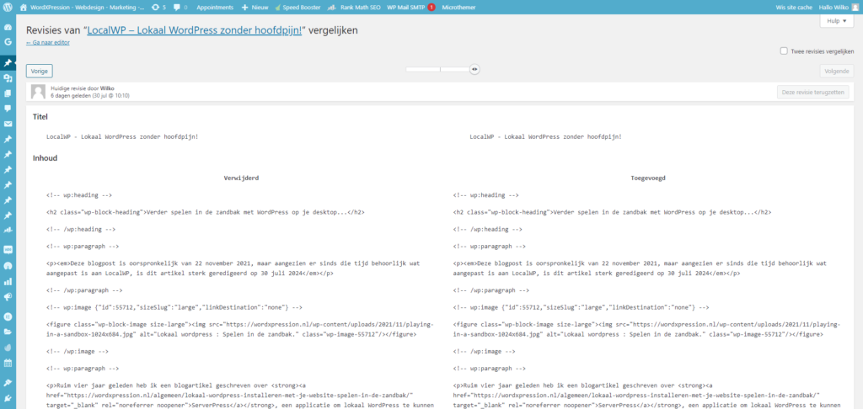Screen dimensions: 863x409
Task: Open Microthemer from admin bar
Action: [459, 8]
